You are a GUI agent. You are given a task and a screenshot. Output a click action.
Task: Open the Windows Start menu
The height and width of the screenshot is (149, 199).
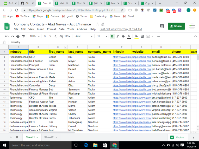pos(5,145)
